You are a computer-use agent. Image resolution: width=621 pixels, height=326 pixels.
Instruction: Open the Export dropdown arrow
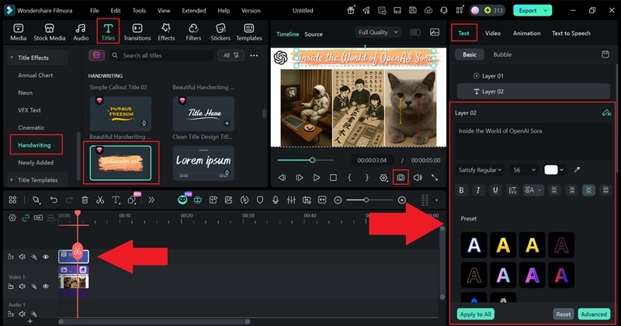tap(546, 10)
